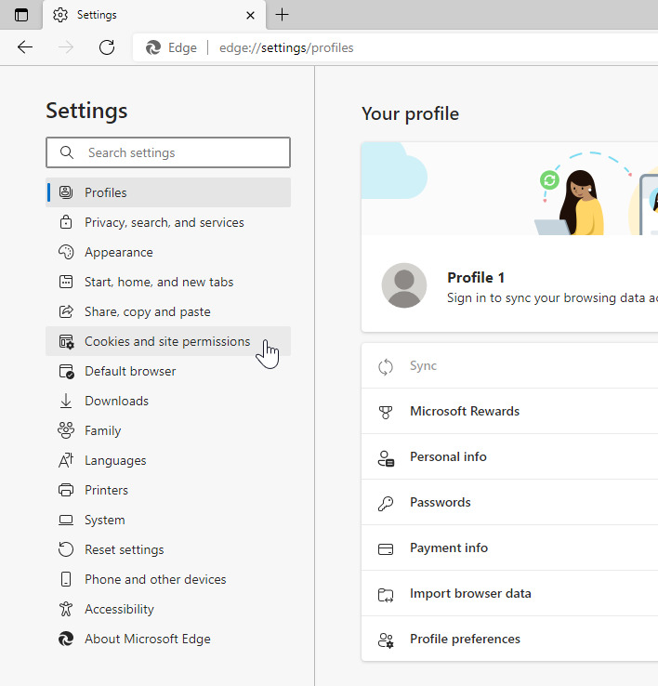The image size is (658, 686).
Task: Open Payment info row
Action: tap(509, 547)
